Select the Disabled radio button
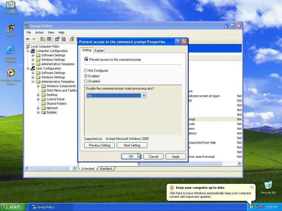282x211 pixels. click(x=86, y=81)
